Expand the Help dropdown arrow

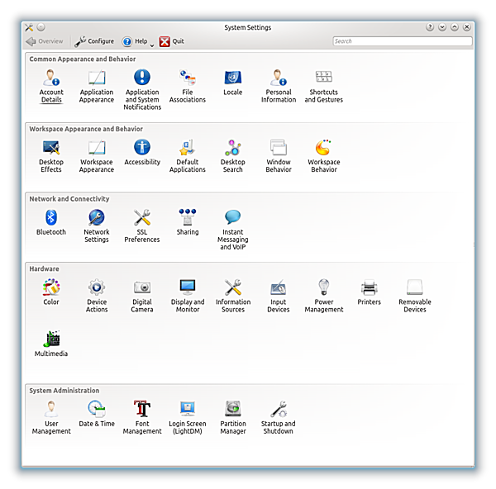pos(152,45)
